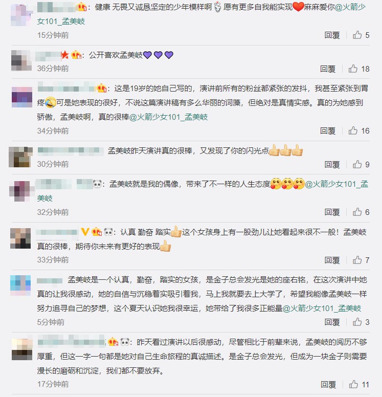Click 回覆 on the 17分钟前 comment
The image size is (382, 397).
coord(328,385)
